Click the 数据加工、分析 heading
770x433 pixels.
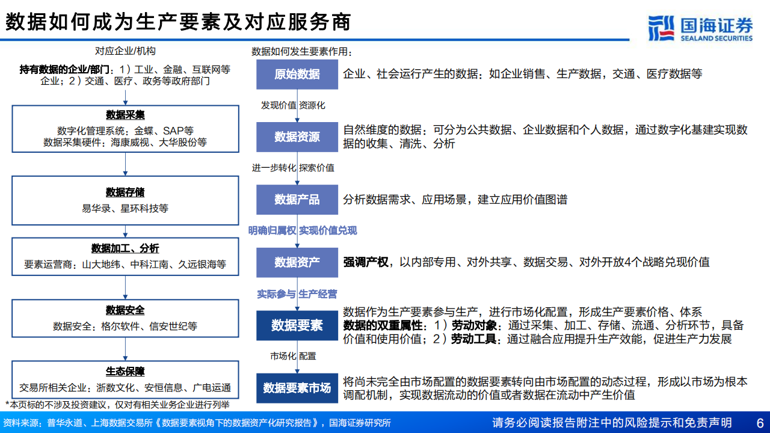pos(125,248)
